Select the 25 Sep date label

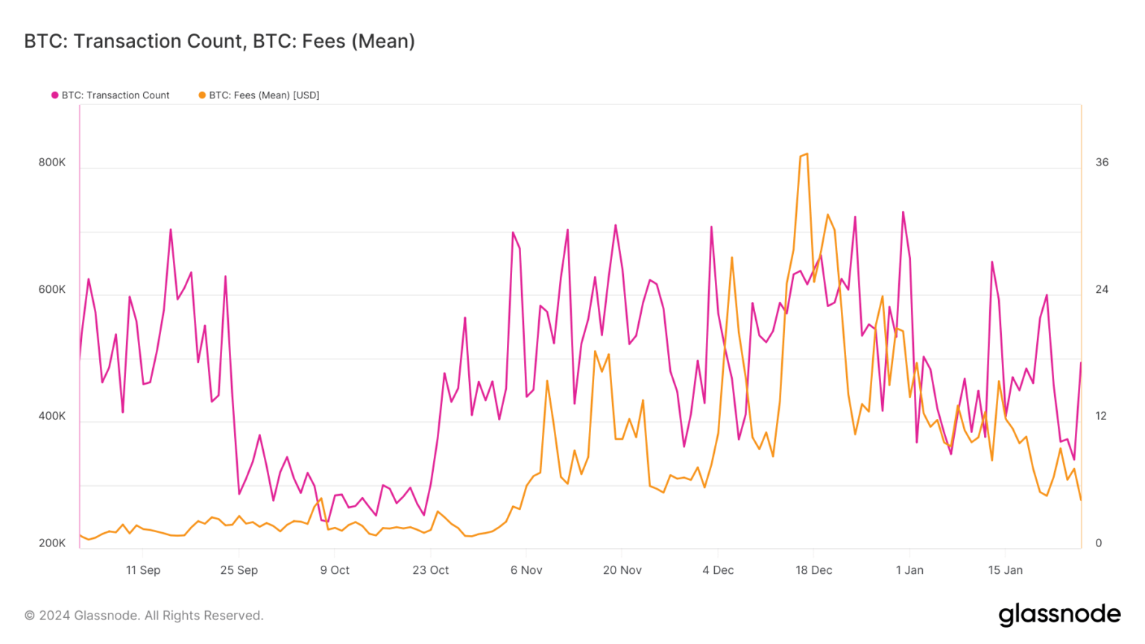[x=239, y=570]
